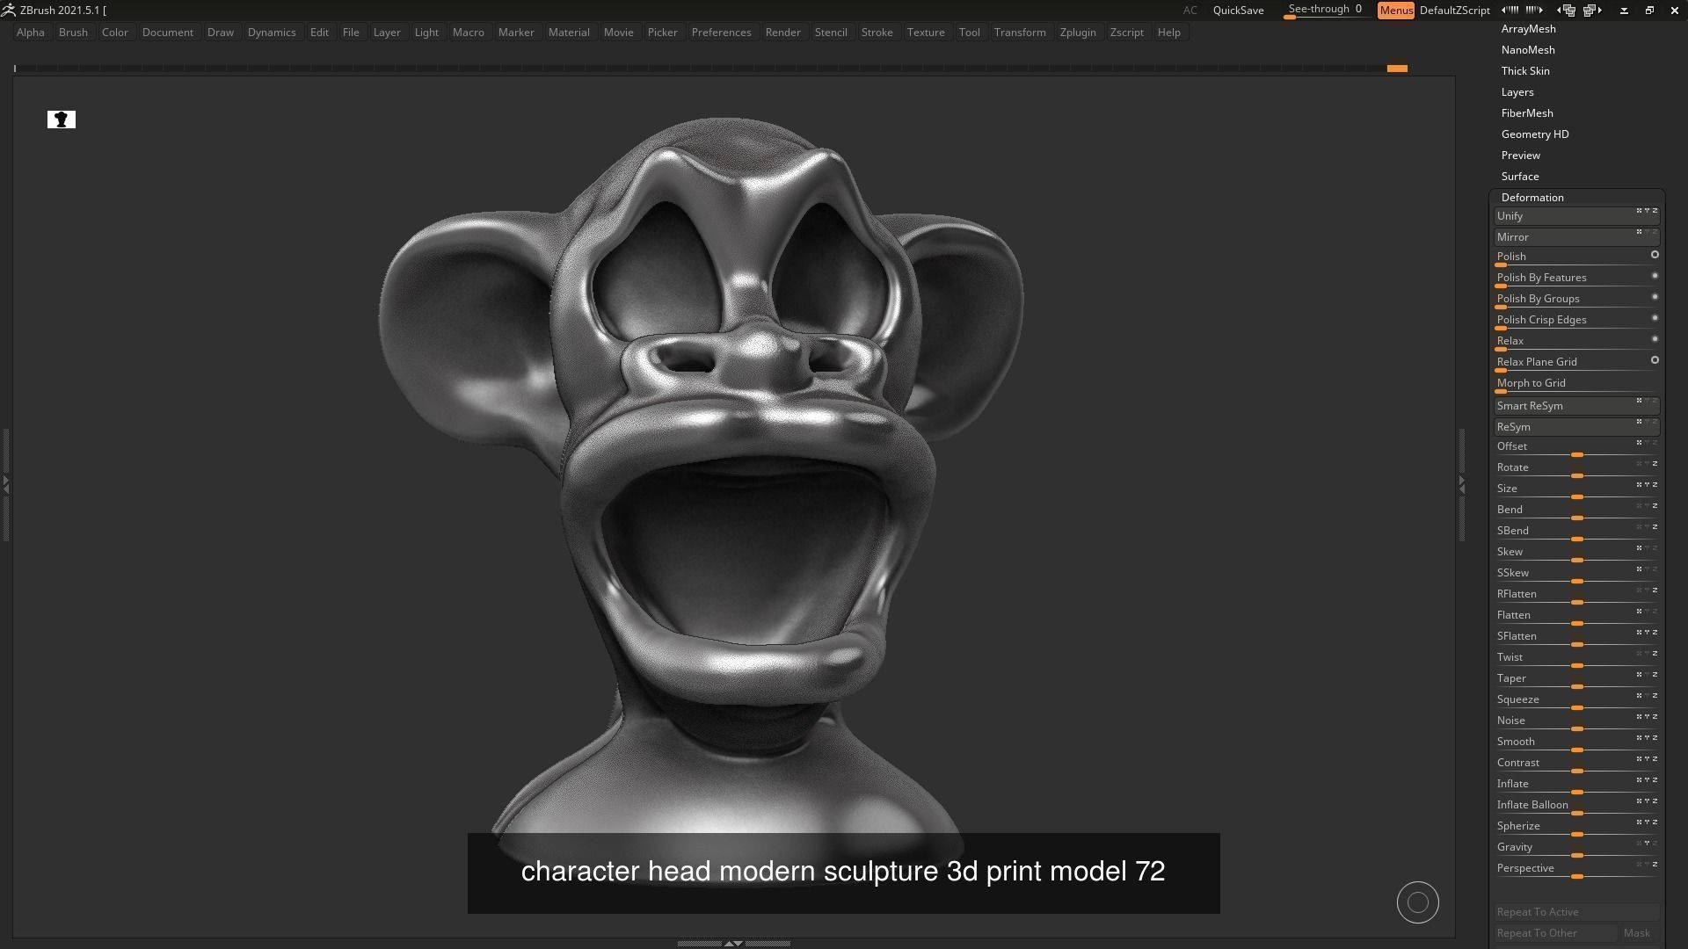Toggle the Menus button
Image resolution: width=1688 pixels, height=949 pixels.
pyautogui.click(x=1395, y=11)
